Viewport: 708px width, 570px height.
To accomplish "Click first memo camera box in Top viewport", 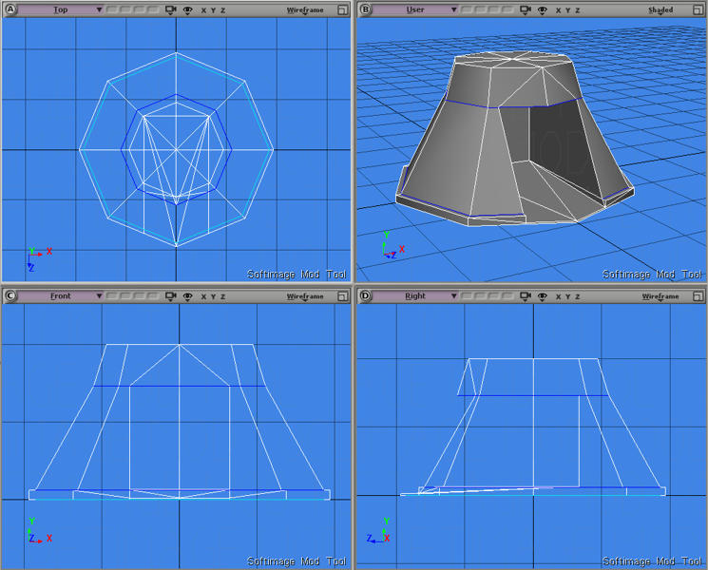I will (x=111, y=9).
